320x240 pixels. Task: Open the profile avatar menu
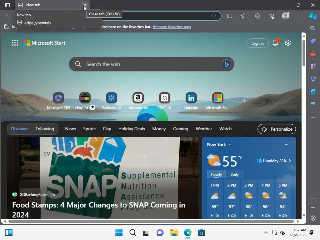point(286,16)
